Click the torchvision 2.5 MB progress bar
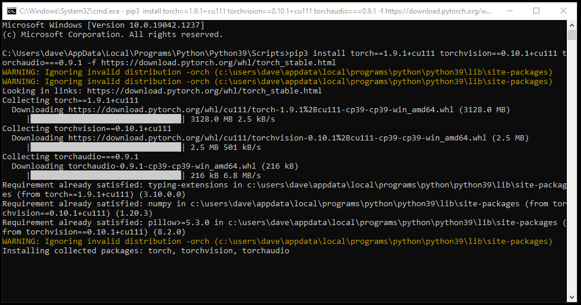The image size is (581, 305). (106, 147)
